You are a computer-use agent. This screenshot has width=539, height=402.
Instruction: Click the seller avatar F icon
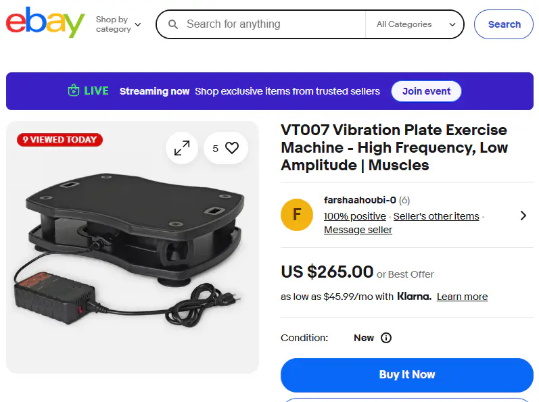pos(297,215)
